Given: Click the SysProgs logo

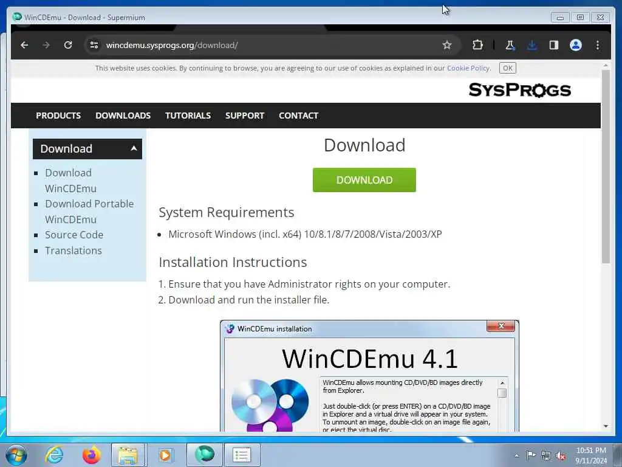Looking at the screenshot, I should pyautogui.click(x=520, y=90).
